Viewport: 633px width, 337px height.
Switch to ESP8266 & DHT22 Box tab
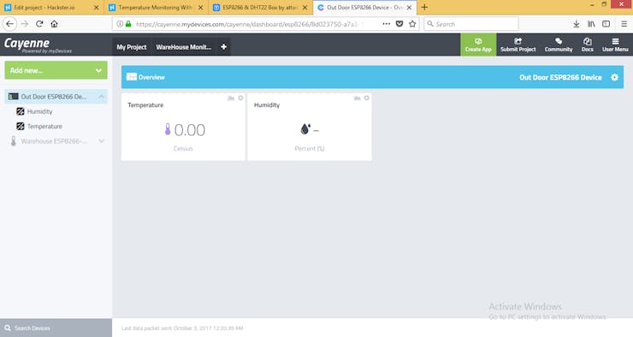(x=259, y=7)
